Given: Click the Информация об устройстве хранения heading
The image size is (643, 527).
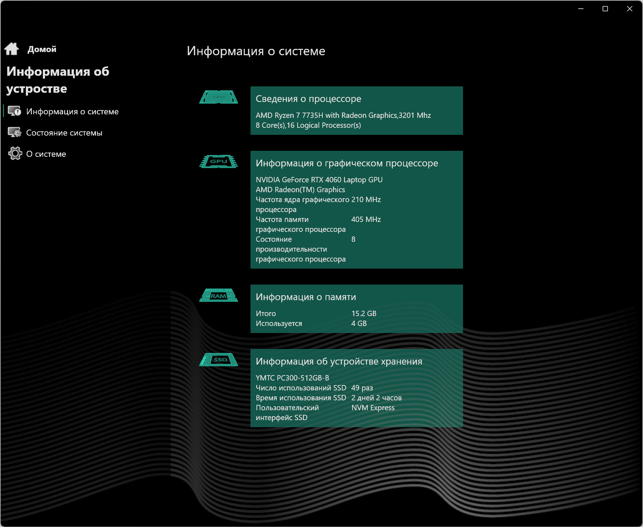Looking at the screenshot, I should [339, 361].
